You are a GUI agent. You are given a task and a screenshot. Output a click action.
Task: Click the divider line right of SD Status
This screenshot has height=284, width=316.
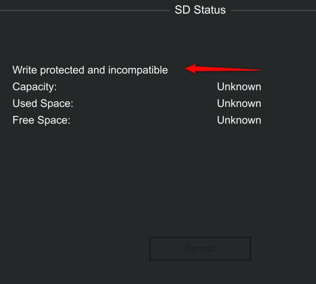tap(273, 10)
